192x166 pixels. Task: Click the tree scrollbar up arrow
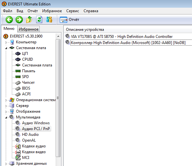(58, 36)
